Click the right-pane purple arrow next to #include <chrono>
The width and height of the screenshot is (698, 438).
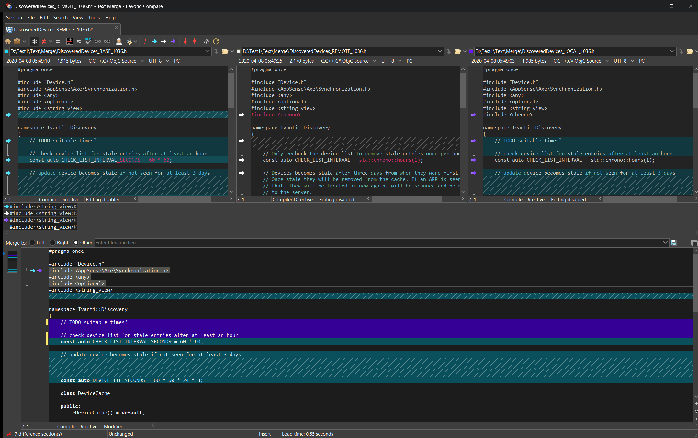pos(473,115)
